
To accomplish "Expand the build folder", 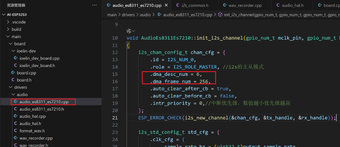I will (8, 29).
